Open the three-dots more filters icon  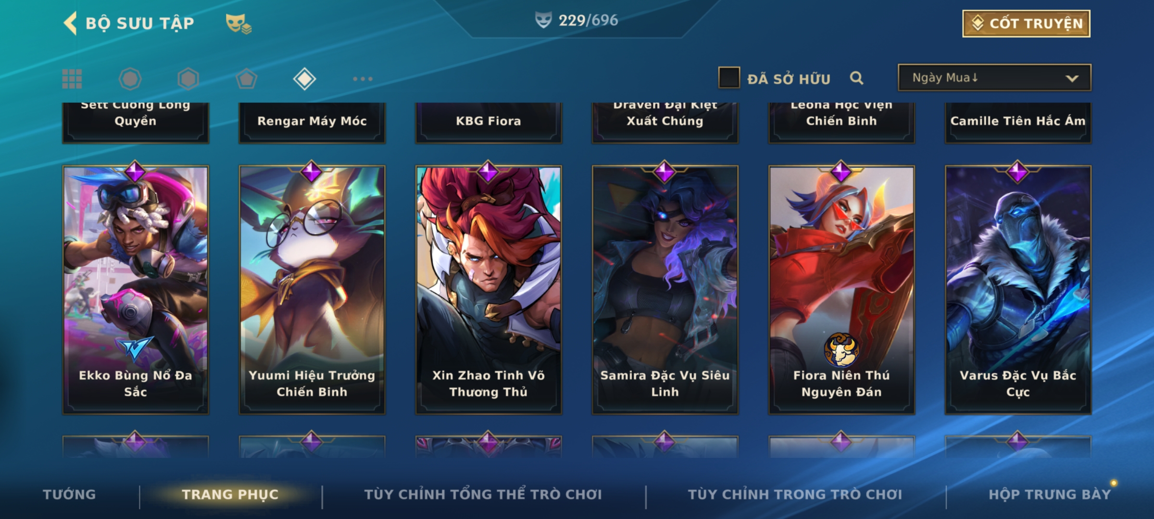(x=363, y=79)
